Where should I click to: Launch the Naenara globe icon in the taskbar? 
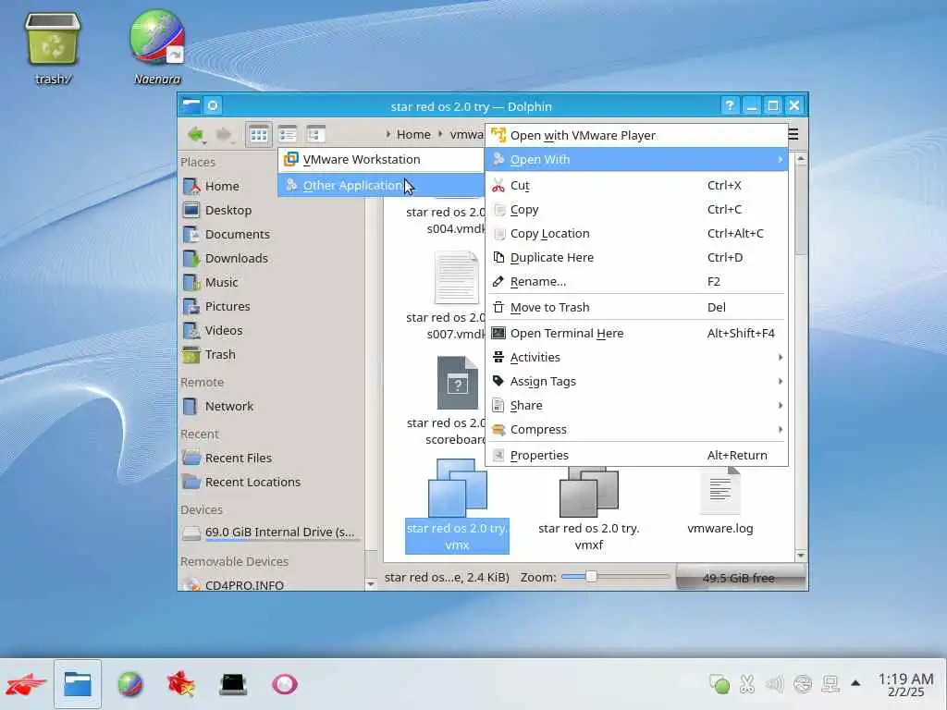click(x=129, y=684)
